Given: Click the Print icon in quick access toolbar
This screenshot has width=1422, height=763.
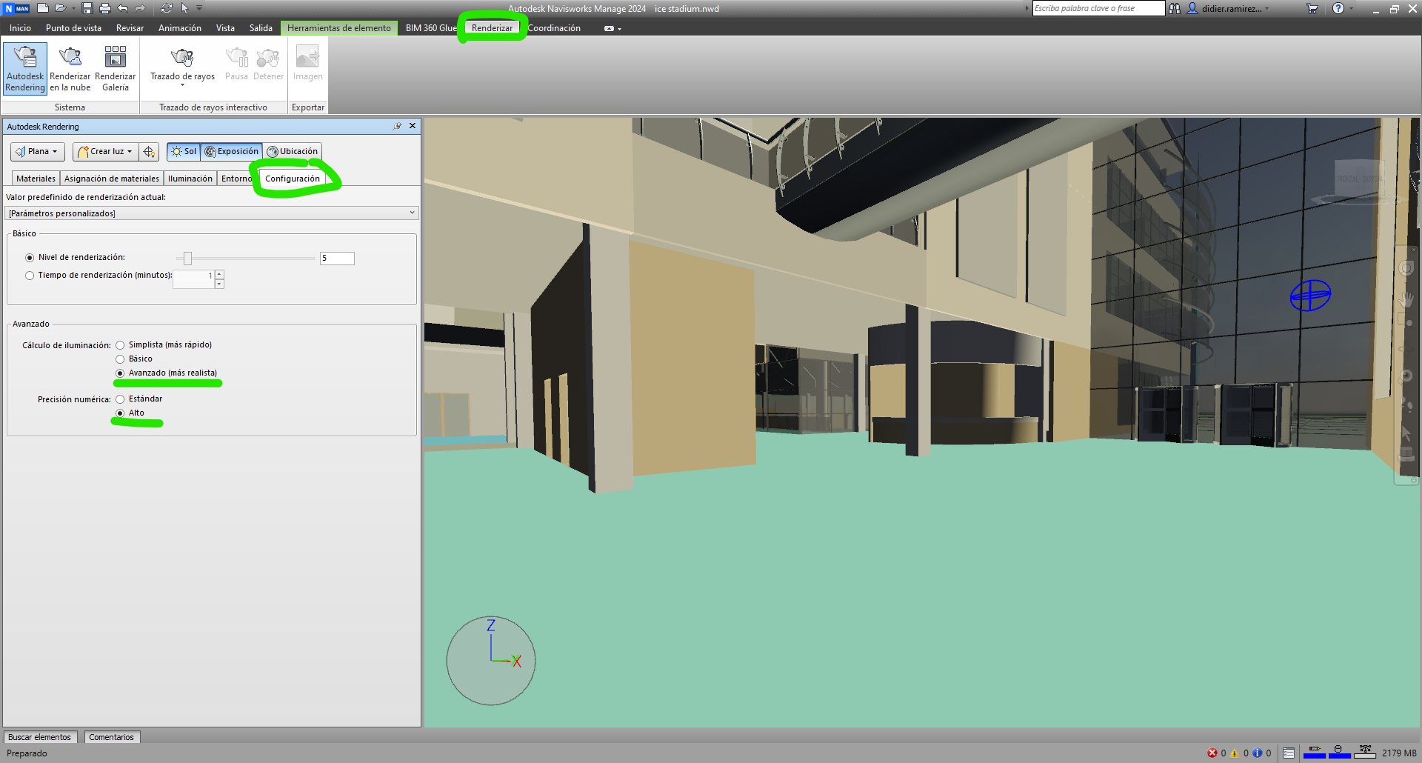Looking at the screenshot, I should pyautogui.click(x=104, y=8).
